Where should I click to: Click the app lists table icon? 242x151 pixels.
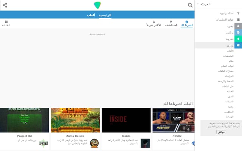tap(238, 20)
